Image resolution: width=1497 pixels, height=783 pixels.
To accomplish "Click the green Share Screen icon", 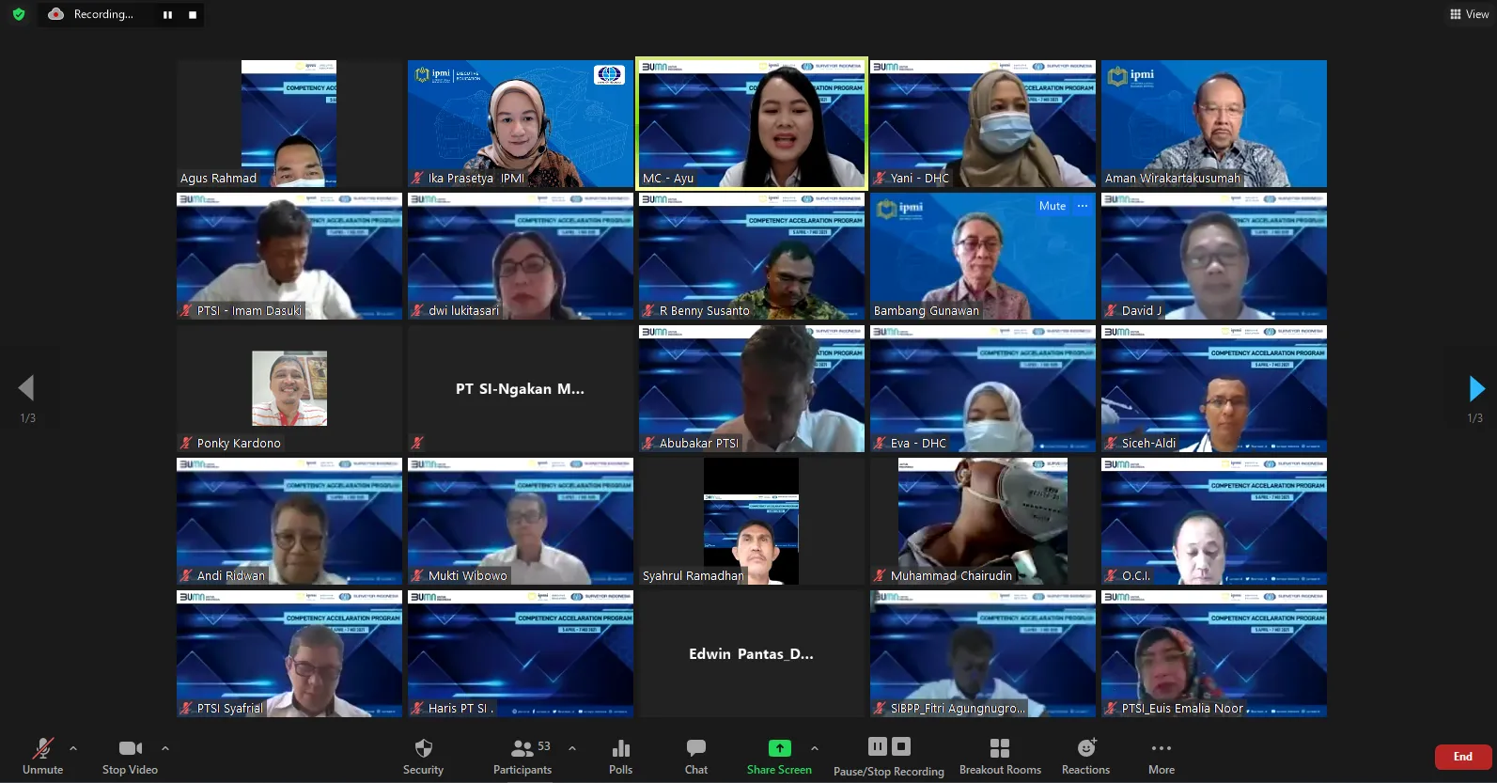I will 780,748.
